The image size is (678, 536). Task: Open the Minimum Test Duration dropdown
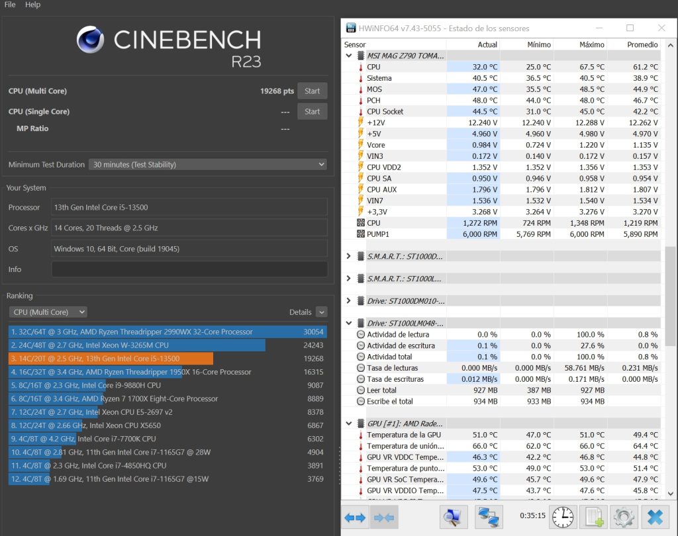207,165
